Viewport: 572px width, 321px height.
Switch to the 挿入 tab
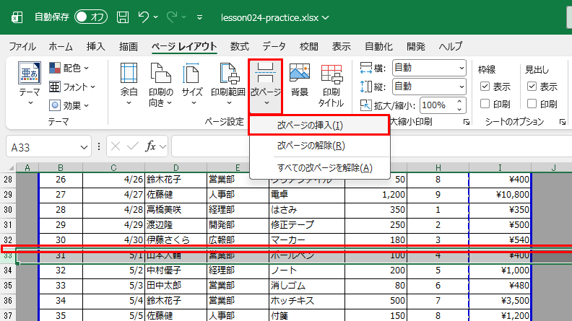(95, 47)
